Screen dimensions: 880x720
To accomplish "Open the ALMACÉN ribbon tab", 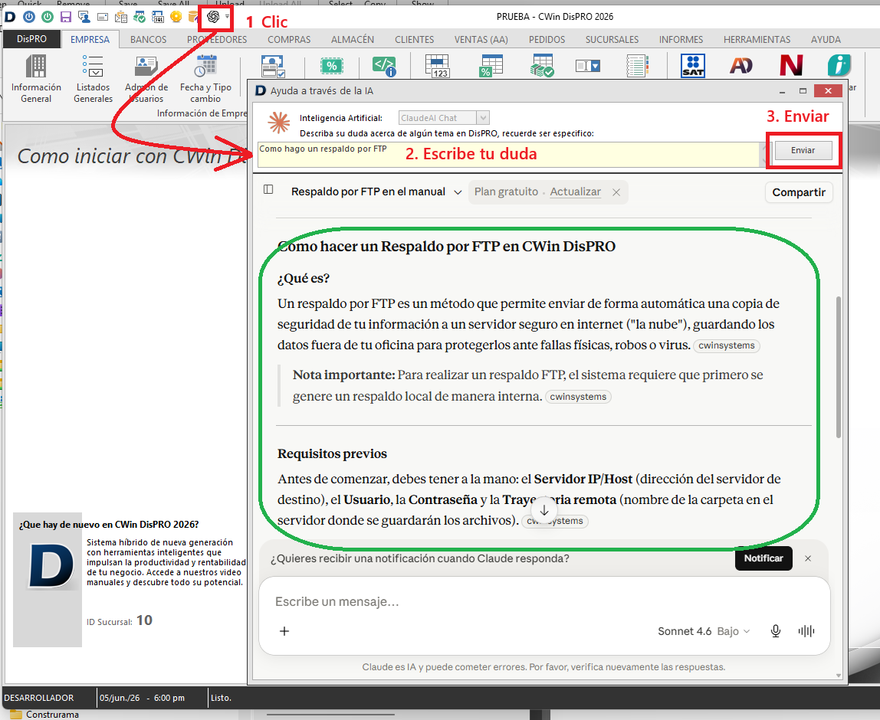I will pos(353,39).
